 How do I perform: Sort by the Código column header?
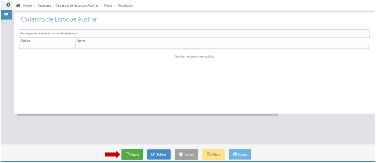47,41
